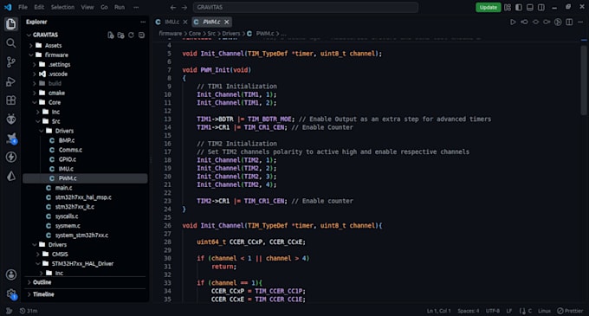This screenshot has height=316, width=589.
Task: Open the Selection menu
Action: point(62,7)
